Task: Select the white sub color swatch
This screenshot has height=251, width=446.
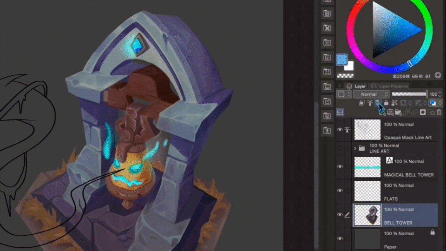Action: tap(349, 66)
